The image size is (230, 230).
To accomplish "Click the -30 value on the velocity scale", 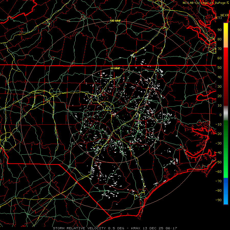I will tap(218, 143).
